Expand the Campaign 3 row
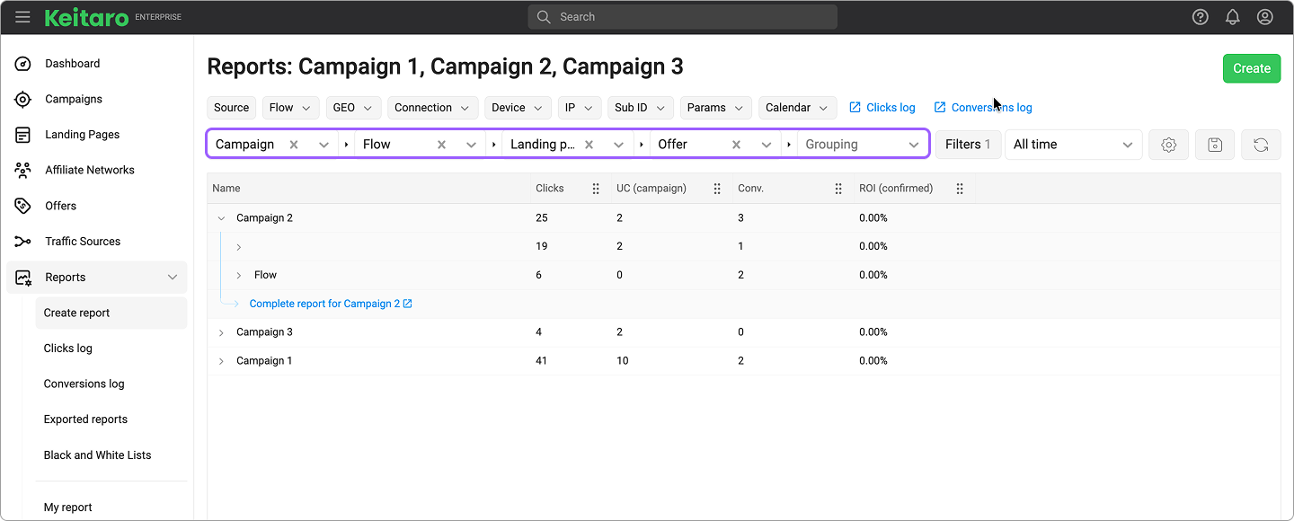Viewport: 1294px width, 521px height. click(221, 332)
